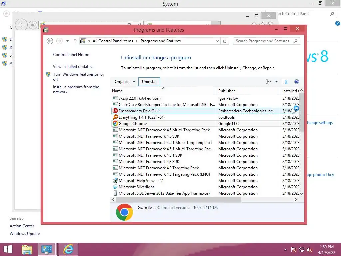Click the help icon in System window

(338, 23)
